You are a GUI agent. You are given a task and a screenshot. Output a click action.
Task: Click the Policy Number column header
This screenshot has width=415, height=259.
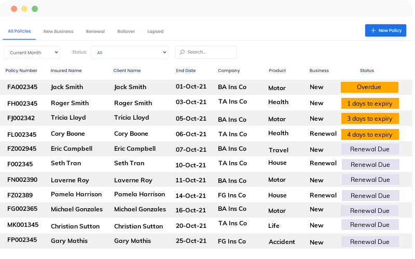(21, 70)
